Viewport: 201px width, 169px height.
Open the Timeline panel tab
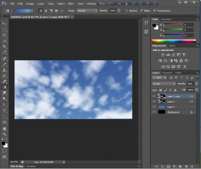31,166
